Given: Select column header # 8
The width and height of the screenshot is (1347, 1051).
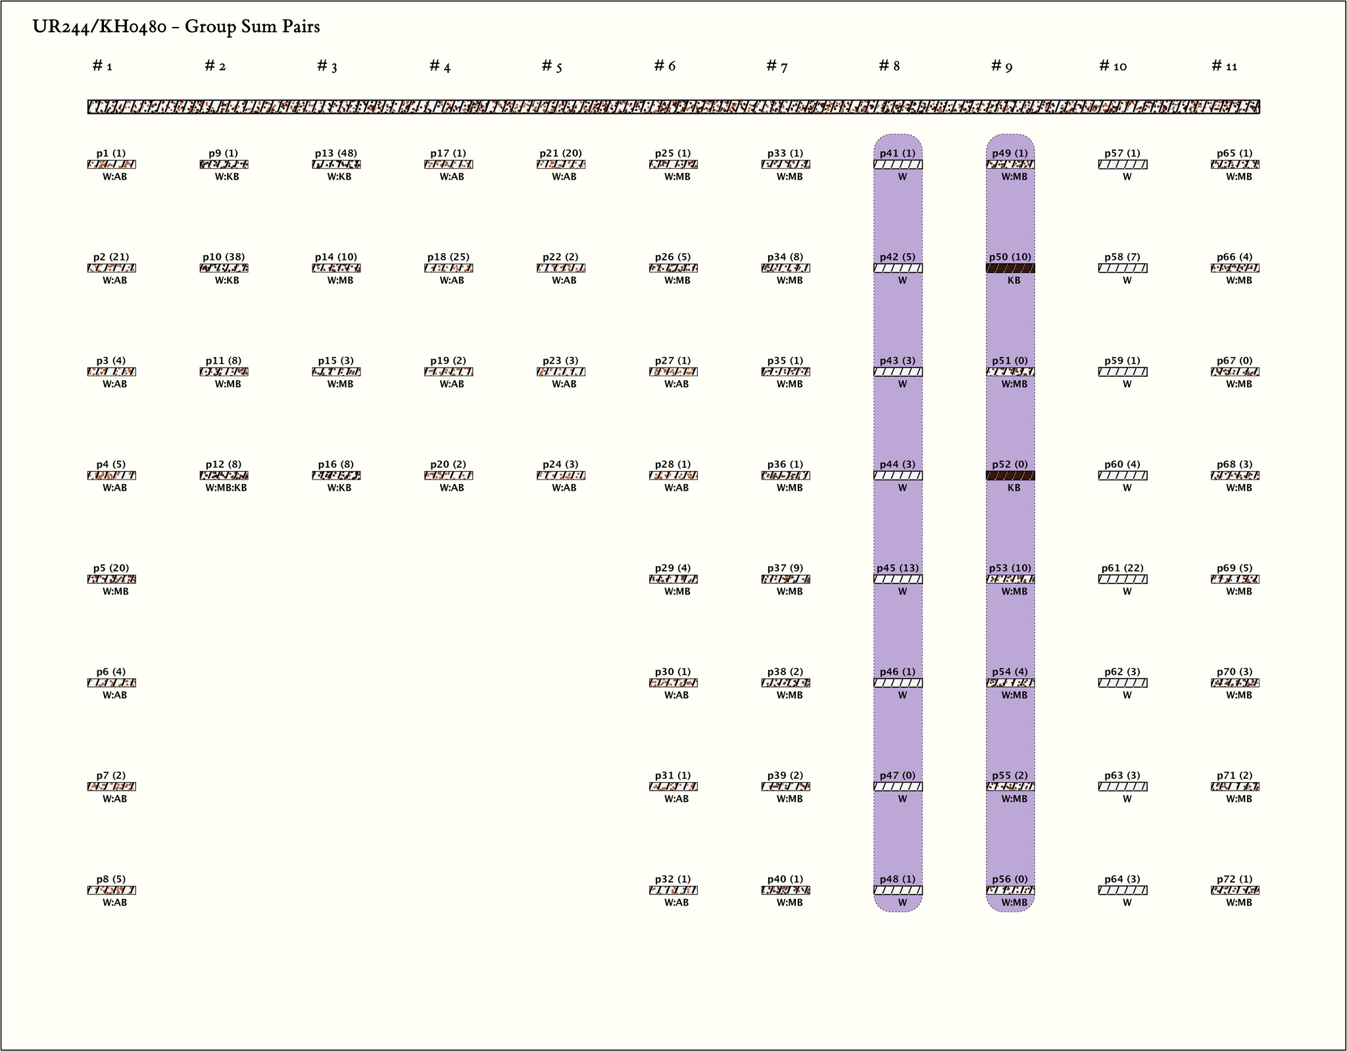Looking at the screenshot, I should point(889,66).
